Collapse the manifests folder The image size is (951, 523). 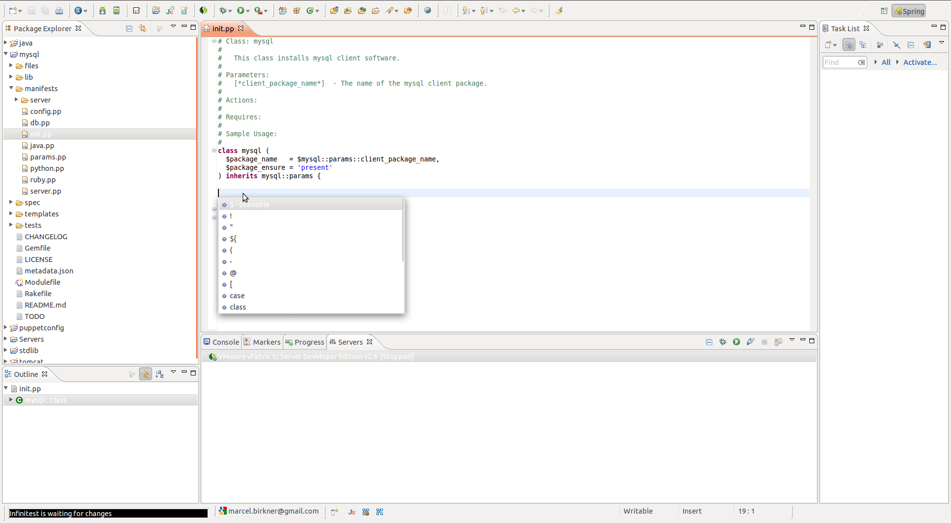(x=11, y=88)
